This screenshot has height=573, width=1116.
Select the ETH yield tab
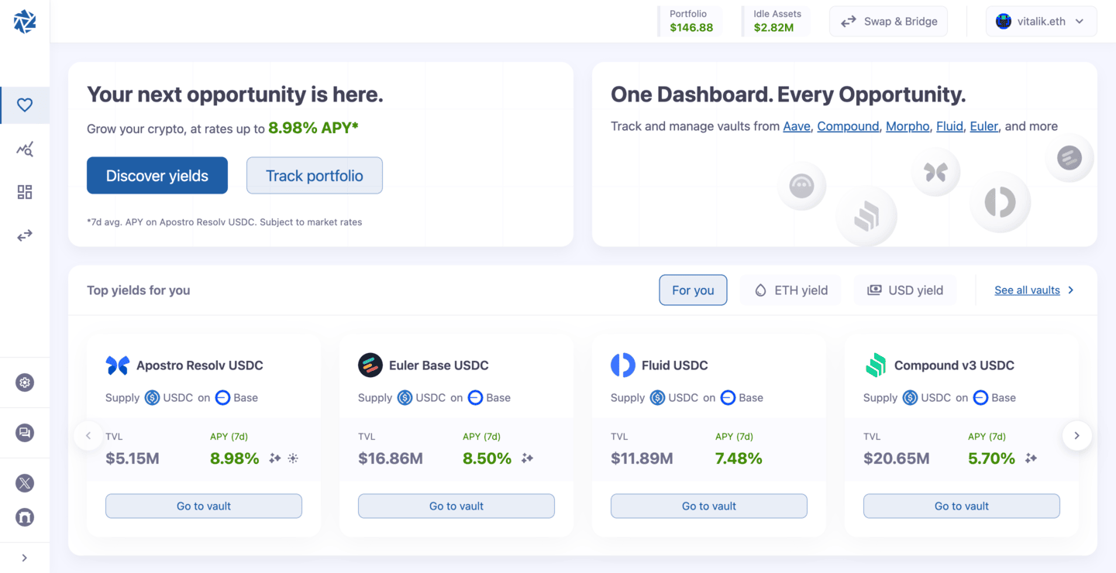(790, 290)
